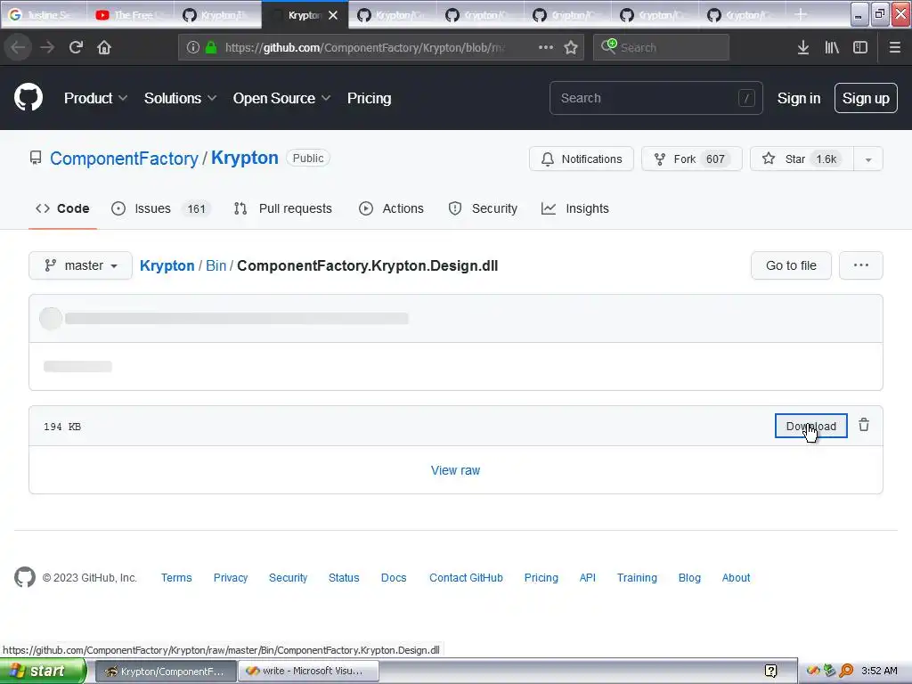Viewport: 912px width, 684px height.
Task: Open the footer Privacy link
Action: (x=231, y=577)
